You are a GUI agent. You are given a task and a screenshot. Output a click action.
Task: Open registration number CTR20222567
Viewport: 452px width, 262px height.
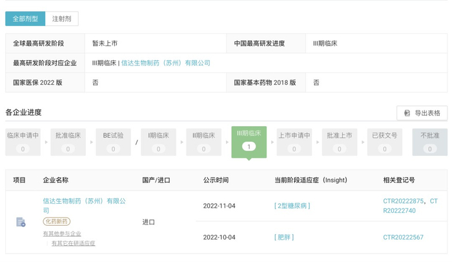pos(403,237)
